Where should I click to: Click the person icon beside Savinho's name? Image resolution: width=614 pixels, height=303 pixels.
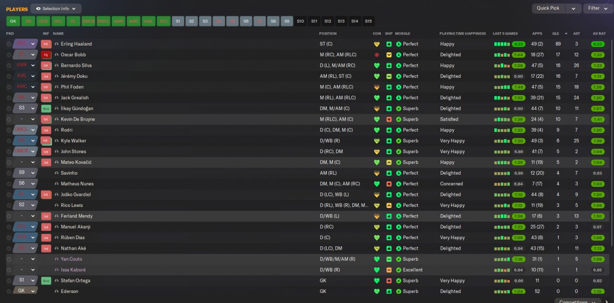57,173
